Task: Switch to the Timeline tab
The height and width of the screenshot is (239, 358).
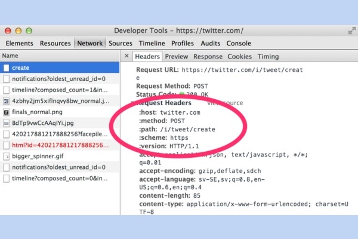Action: pyautogui.click(x=152, y=43)
